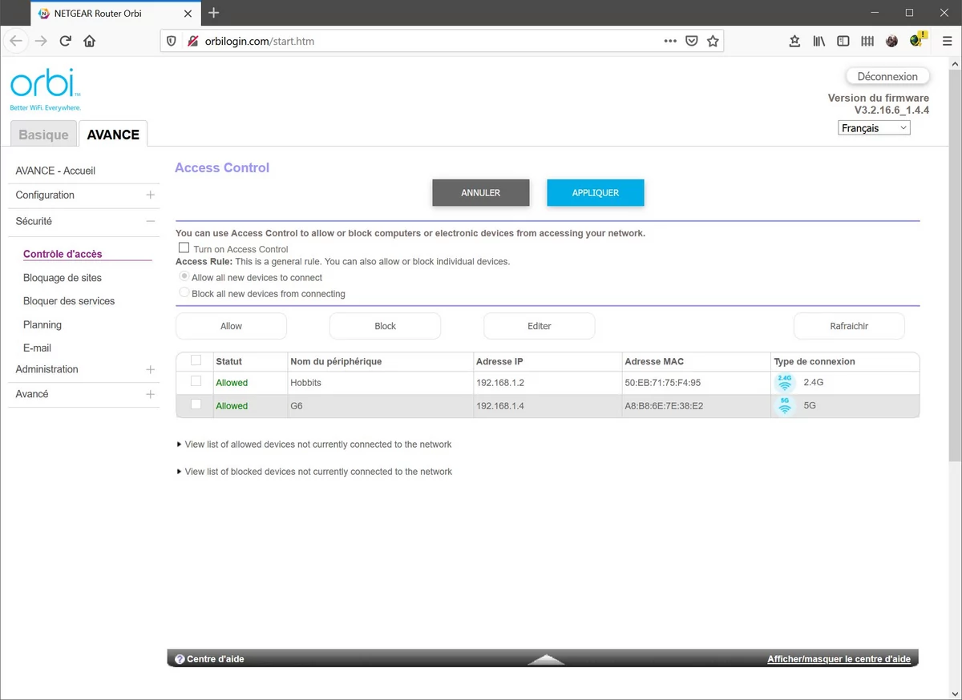Viewport: 962px width, 700px height.
Task: Click the APPLIQUER button
Action: tap(596, 193)
